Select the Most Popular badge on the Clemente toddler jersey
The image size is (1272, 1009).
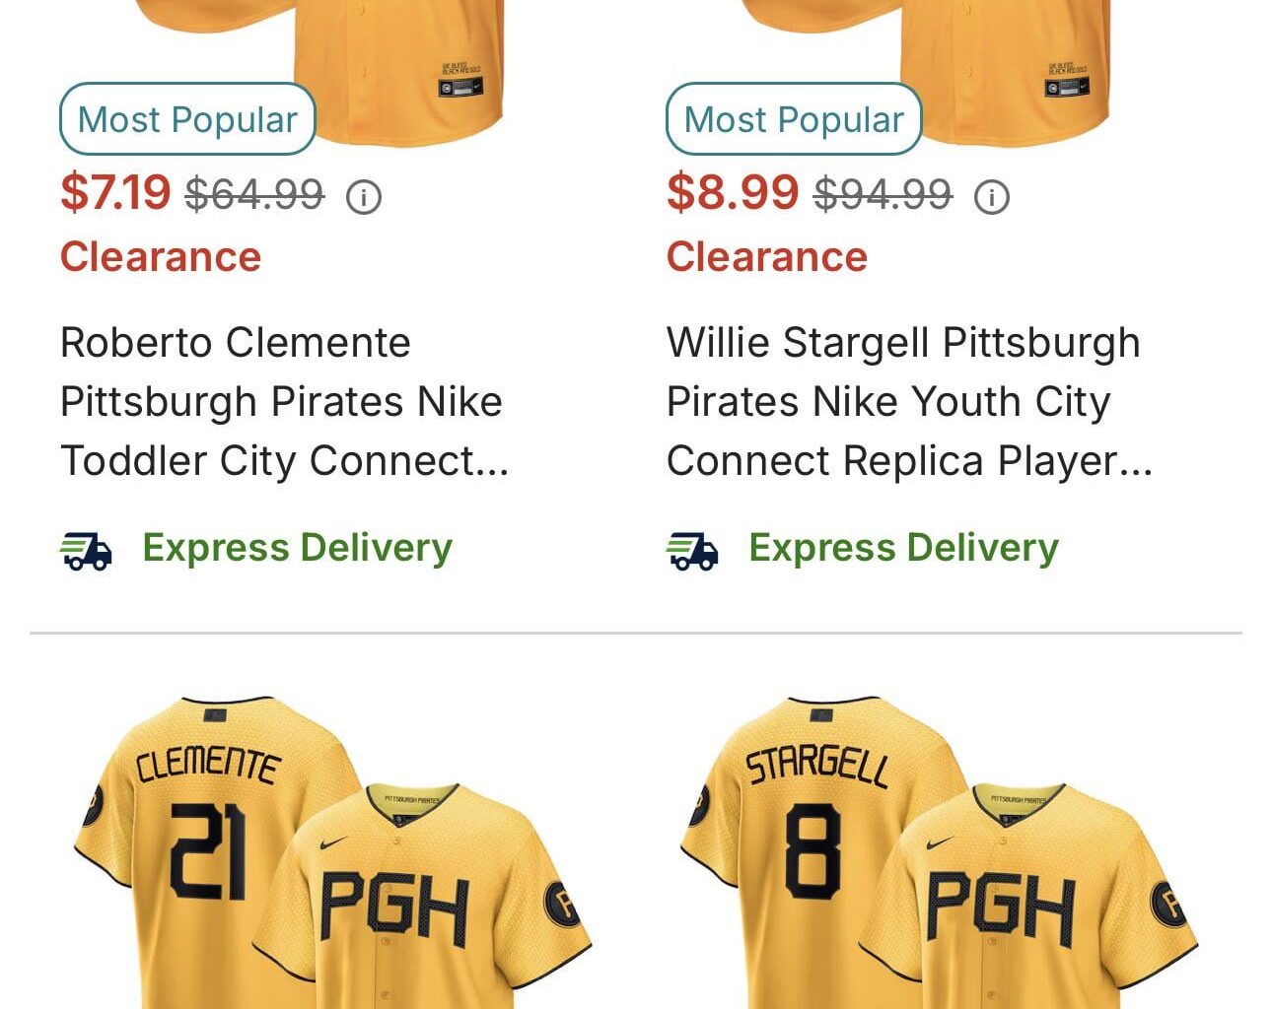click(187, 119)
